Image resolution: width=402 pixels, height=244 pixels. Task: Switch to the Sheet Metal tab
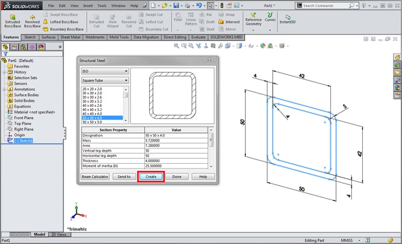(70, 37)
